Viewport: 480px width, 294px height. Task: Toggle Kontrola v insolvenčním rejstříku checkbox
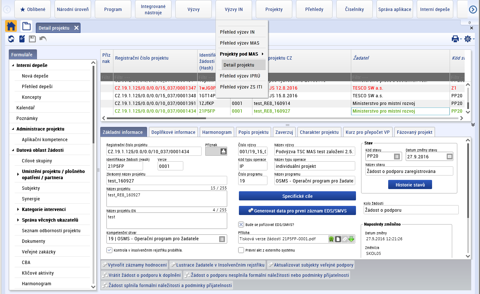(109, 250)
